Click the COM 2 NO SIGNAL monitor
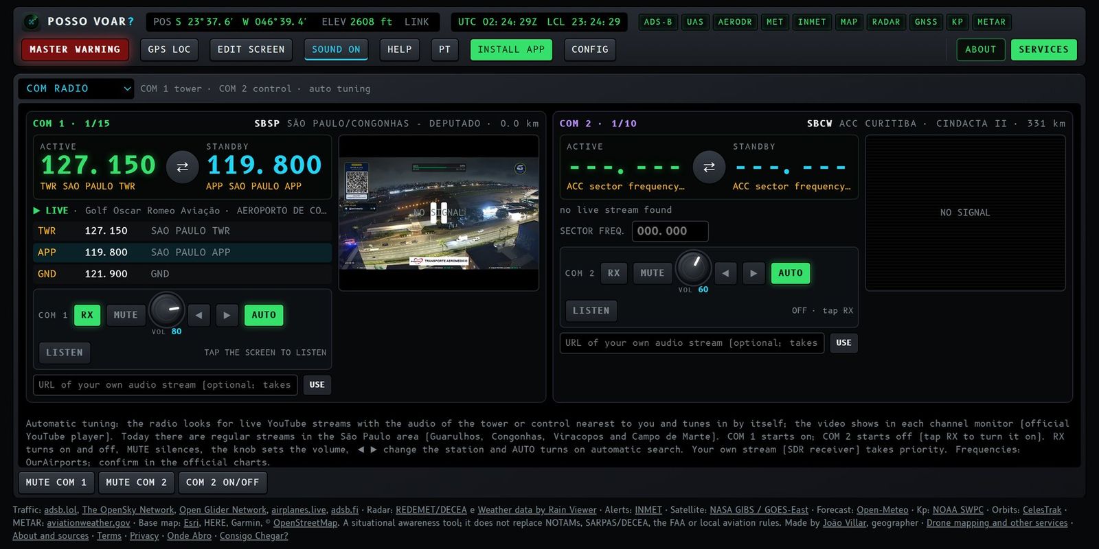The height and width of the screenshot is (549, 1099). (x=965, y=213)
